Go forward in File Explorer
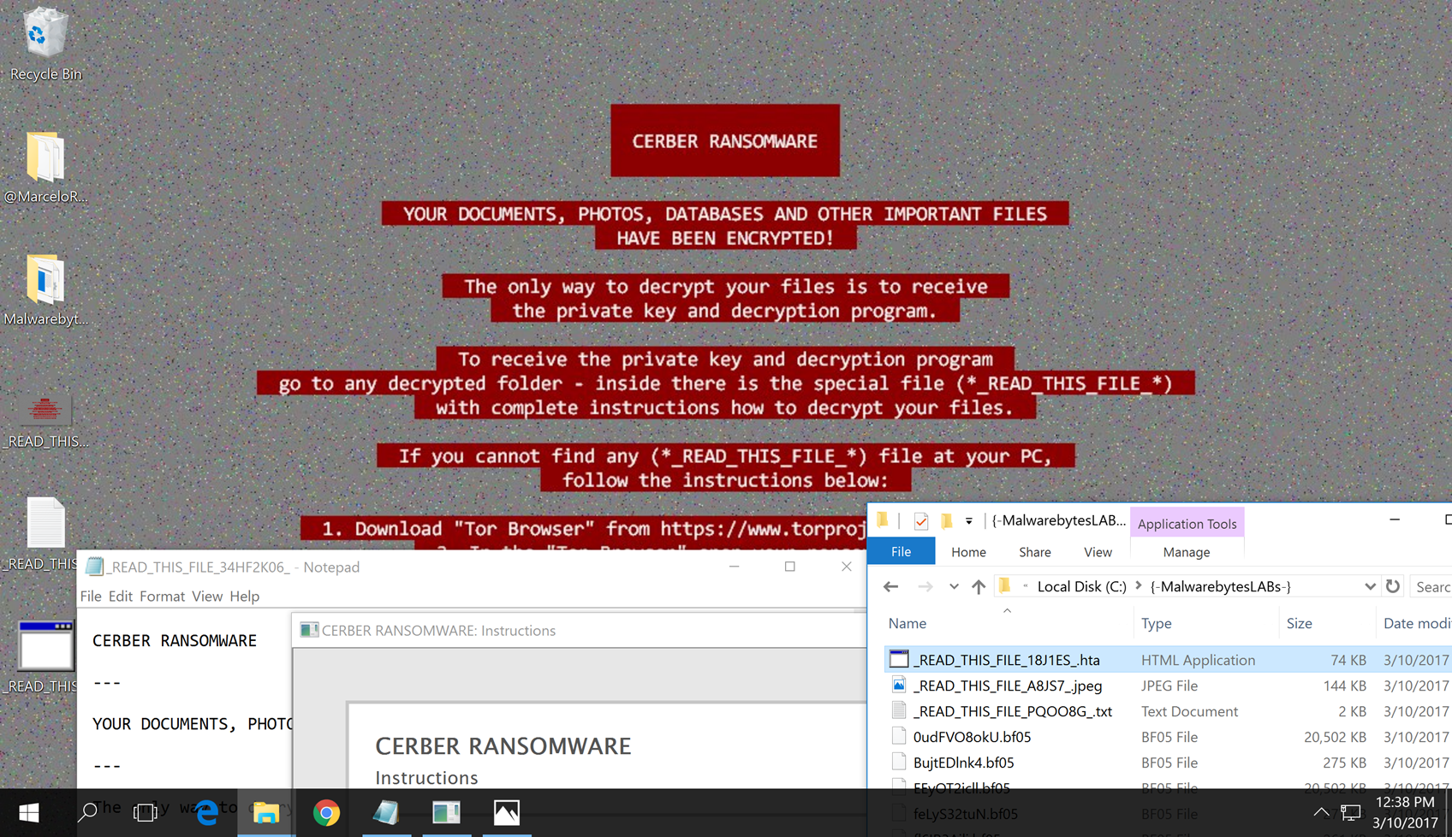The image size is (1452, 837). [x=925, y=587]
